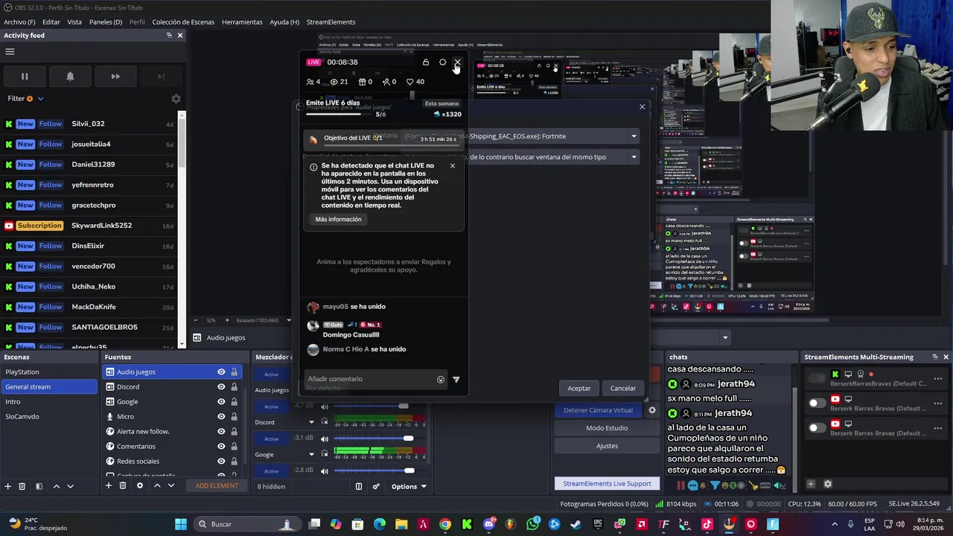Toggle visibility of Discord source
Image resolution: width=953 pixels, height=536 pixels.
(x=221, y=386)
